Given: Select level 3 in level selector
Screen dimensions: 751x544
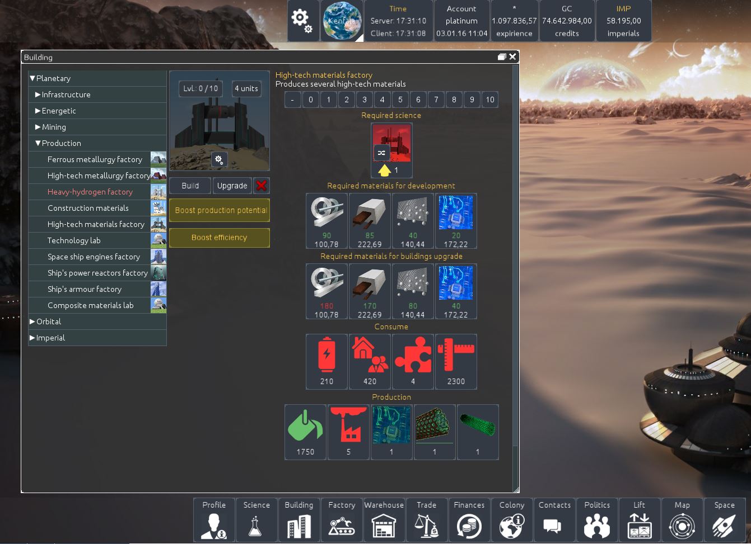Looking at the screenshot, I should (x=365, y=100).
